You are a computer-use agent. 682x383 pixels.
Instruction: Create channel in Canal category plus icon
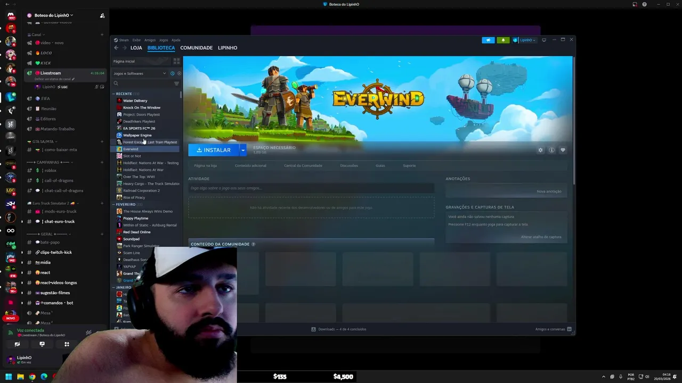click(x=102, y=35)
